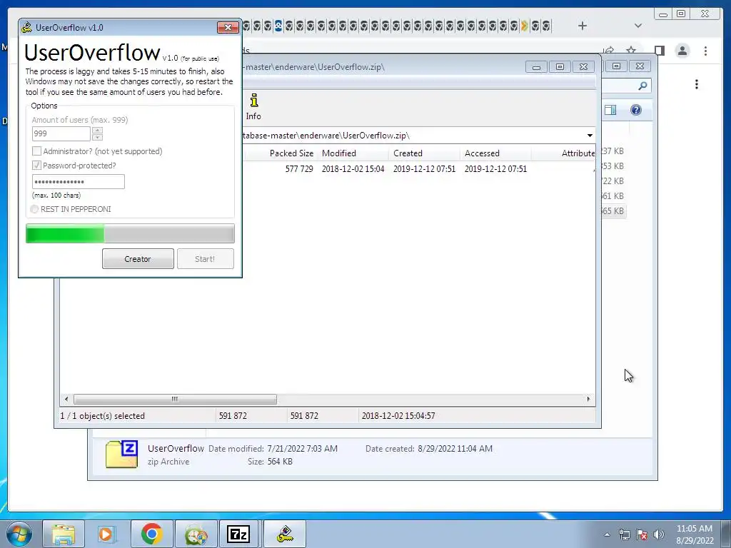
Task: Click the 7-Zip horizontal scrollbar thumb
Action: (175, 400)
